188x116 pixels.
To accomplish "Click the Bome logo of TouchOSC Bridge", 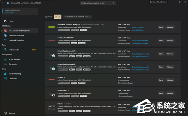I will pos(52,27).
